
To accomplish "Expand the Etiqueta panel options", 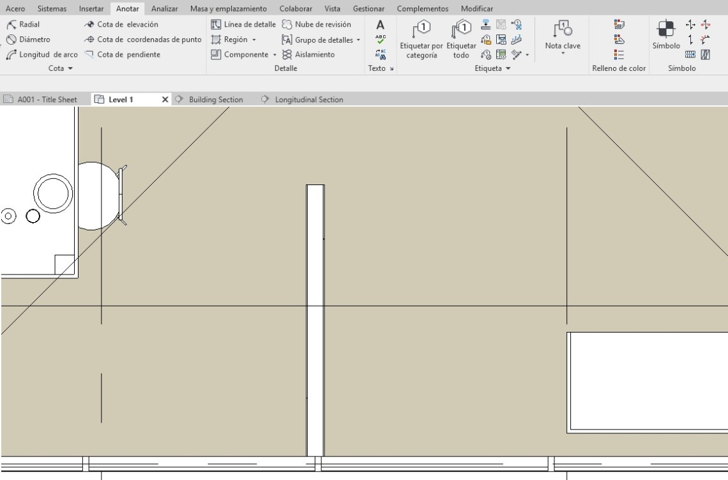I will click(x=492, y=68).
